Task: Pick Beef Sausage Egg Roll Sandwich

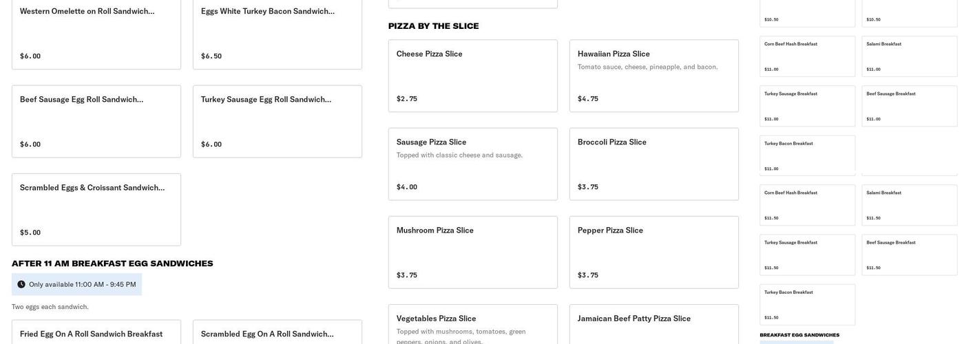Action: click(96, 121)
